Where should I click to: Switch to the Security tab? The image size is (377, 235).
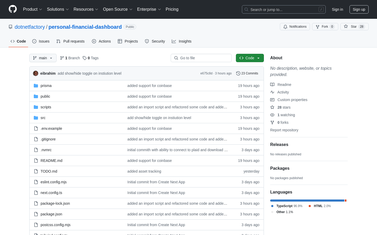point(155,41)
